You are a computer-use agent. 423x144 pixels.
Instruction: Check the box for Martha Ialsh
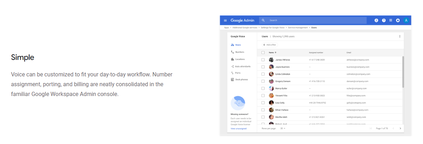263,117
